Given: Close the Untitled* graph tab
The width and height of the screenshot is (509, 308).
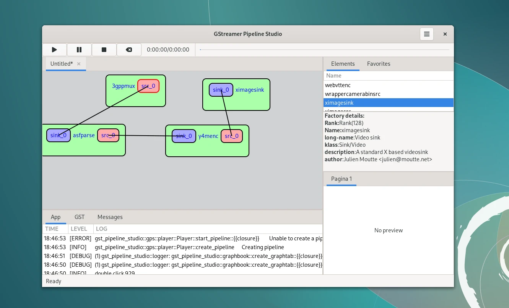Looking at the screenshot, I should [79, 64].
